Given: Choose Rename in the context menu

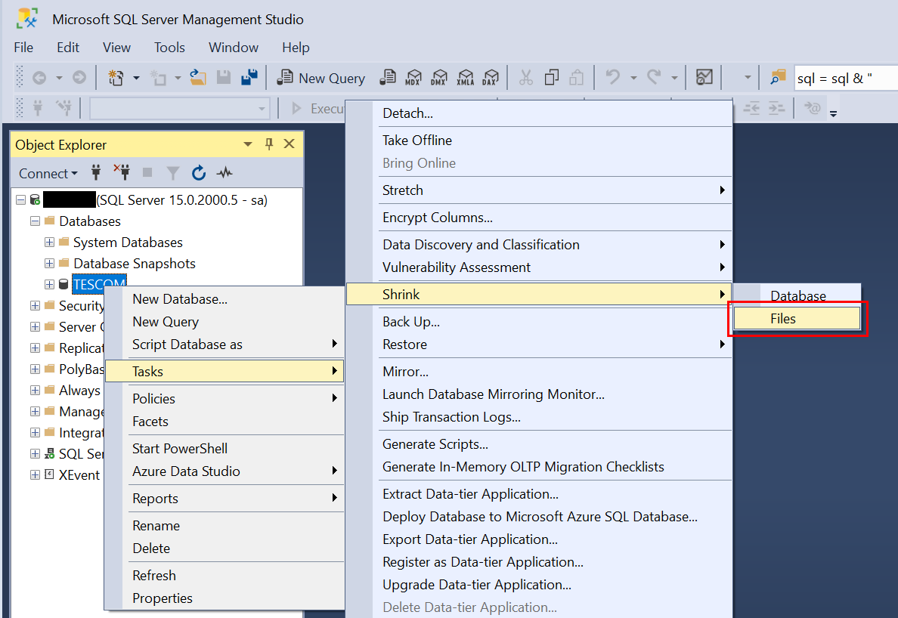Looking at the screenshot, I should point(224,525).
